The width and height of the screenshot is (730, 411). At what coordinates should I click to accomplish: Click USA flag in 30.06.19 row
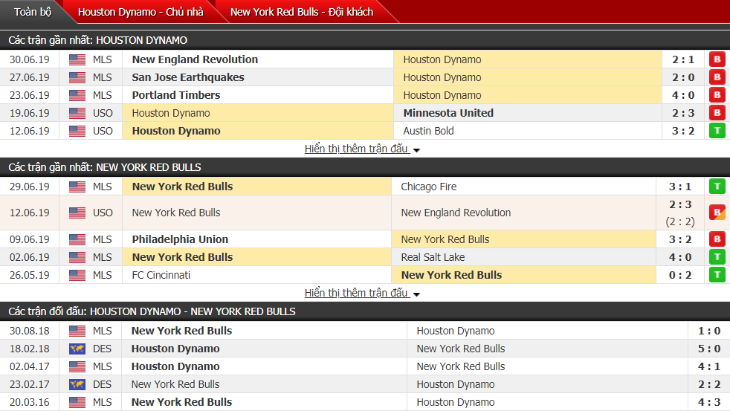click(x=77, y=59)
